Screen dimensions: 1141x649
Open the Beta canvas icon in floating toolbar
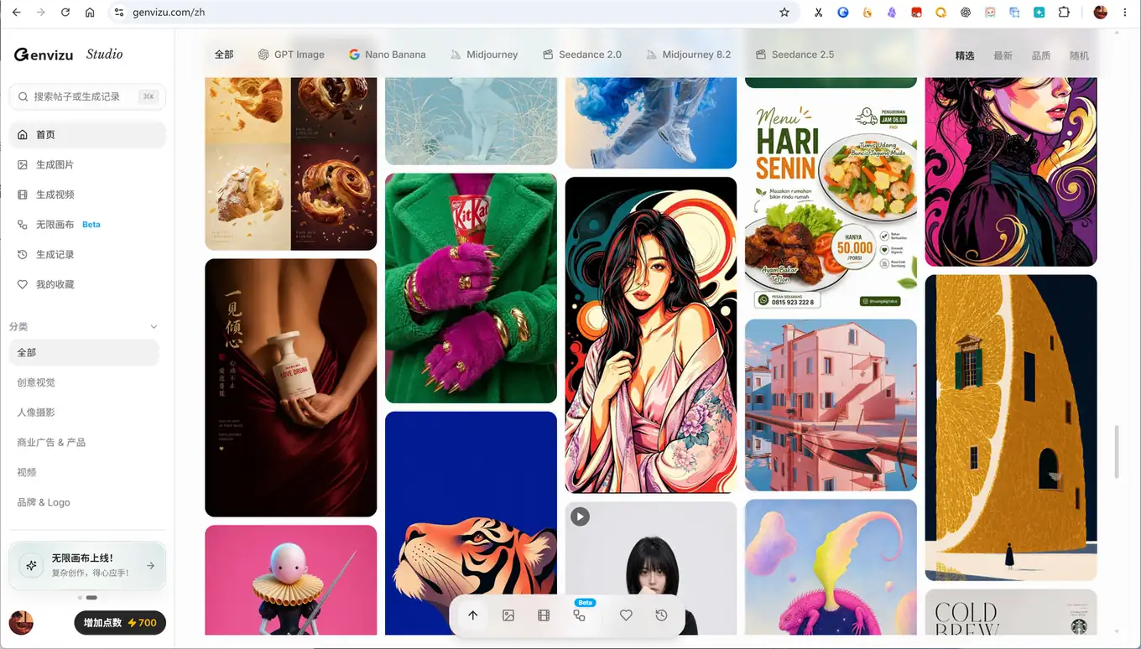click(579, 615)
